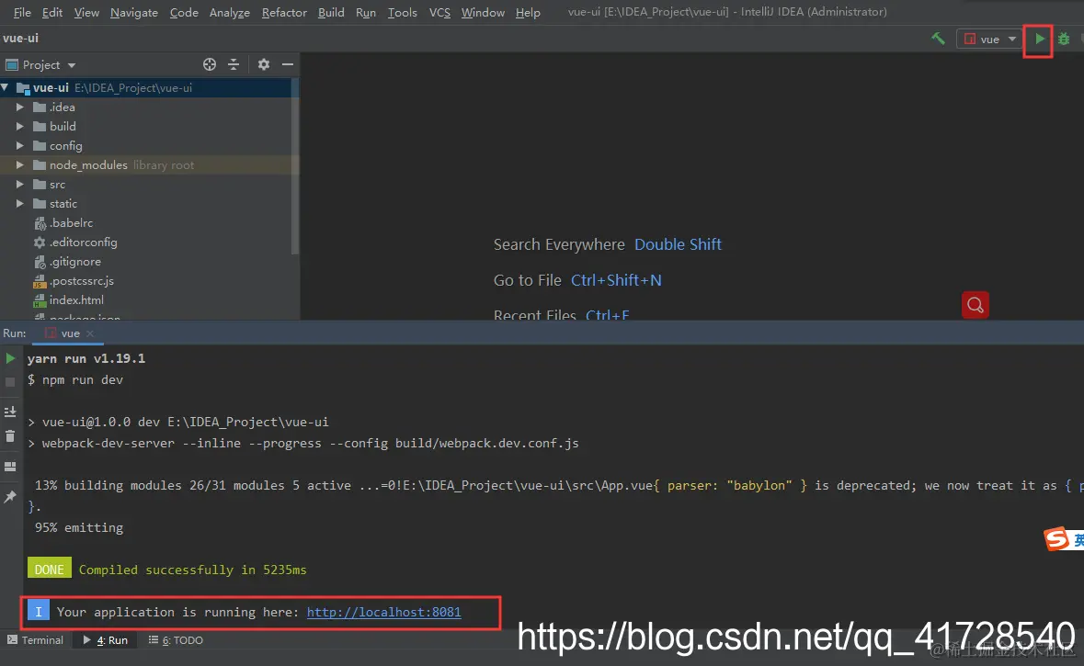This screenshot has width=1084, height=666.
Task: Expand the config folder
Action: point(19,146)
